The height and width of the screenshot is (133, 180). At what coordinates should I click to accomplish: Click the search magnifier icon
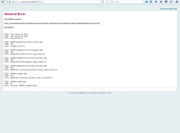pyautogui.click(x=112, y=2)
